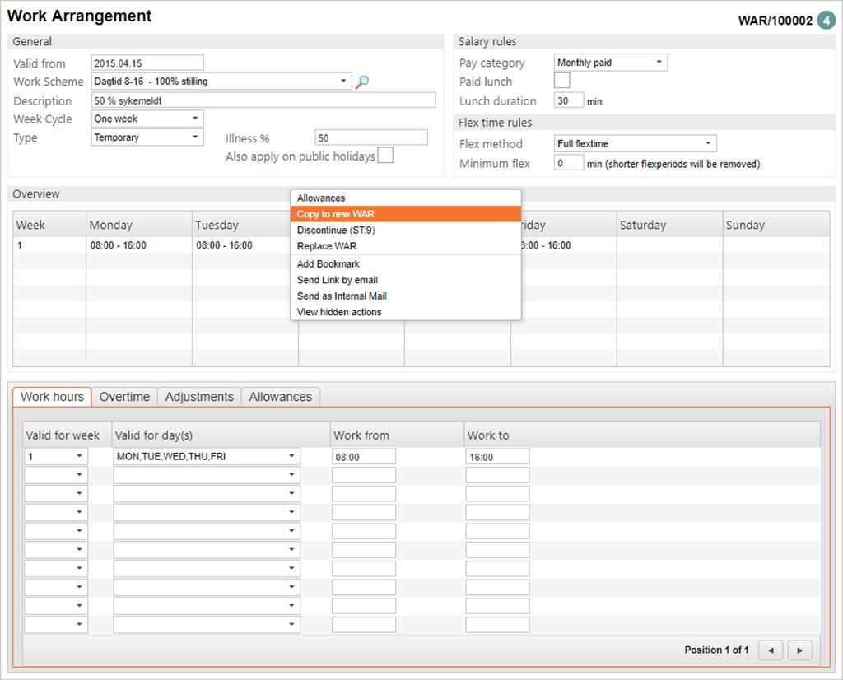The image size is (843, 680).
Task: Toggle Also apply on public holidays
Action: coord(384,156)
